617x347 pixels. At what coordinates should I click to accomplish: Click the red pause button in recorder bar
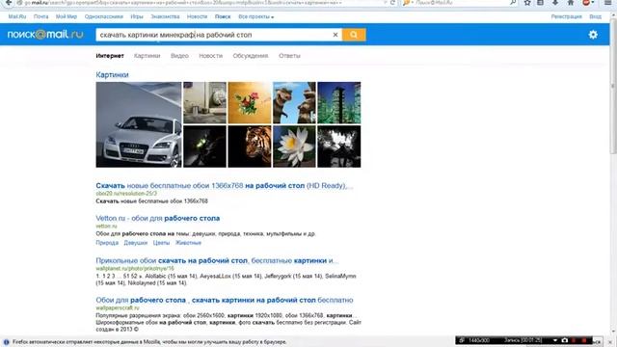(x=575, y=340)
